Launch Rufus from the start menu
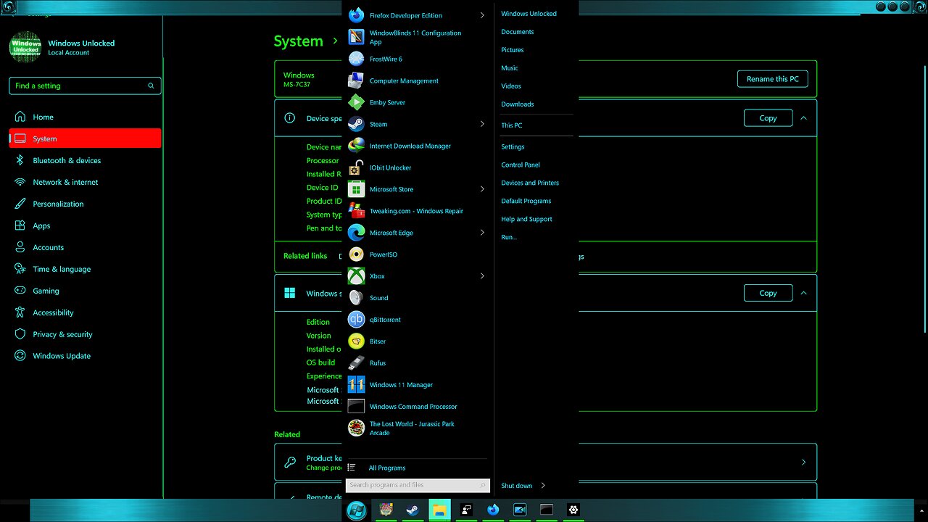The image size is (928, 522). pos(378,363)
